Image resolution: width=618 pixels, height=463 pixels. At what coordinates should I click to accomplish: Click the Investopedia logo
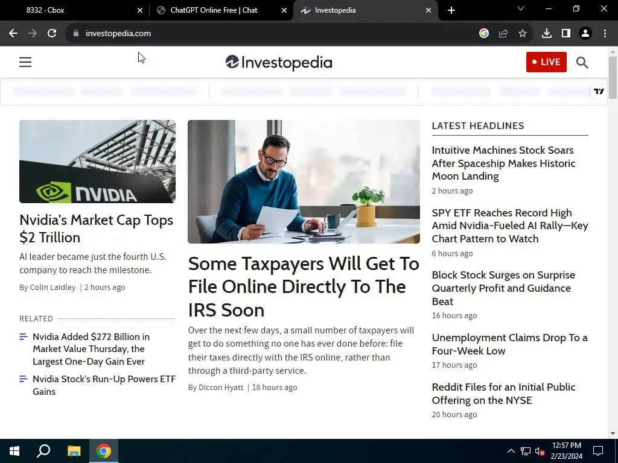[279, 62]
